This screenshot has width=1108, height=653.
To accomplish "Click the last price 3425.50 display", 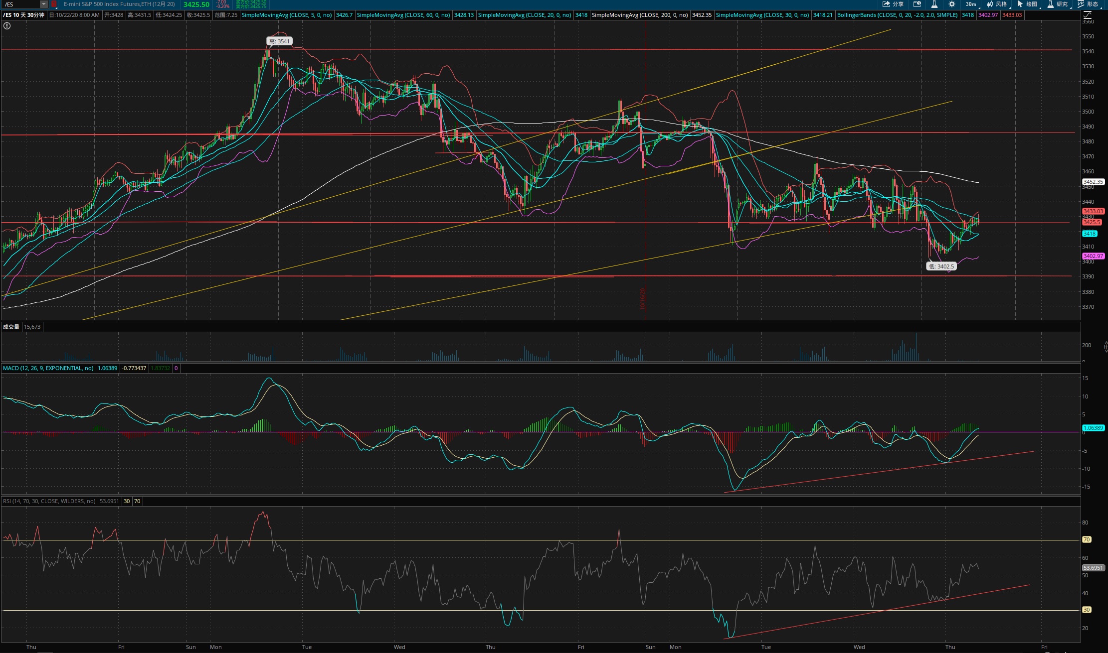I will (196, 4).
